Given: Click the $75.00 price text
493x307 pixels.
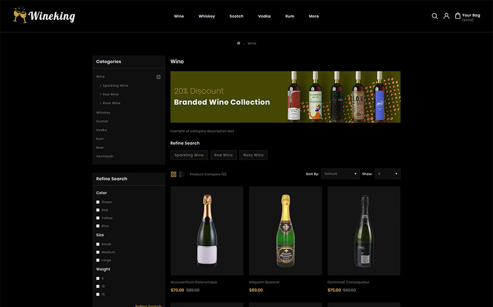Looking at the screenshot, I should pyautogui.click(x=334, y=290).
